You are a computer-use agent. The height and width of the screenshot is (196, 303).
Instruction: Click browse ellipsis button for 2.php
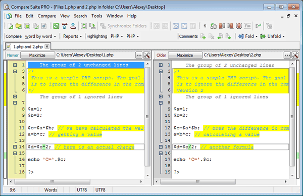click(x=287, y=55)
